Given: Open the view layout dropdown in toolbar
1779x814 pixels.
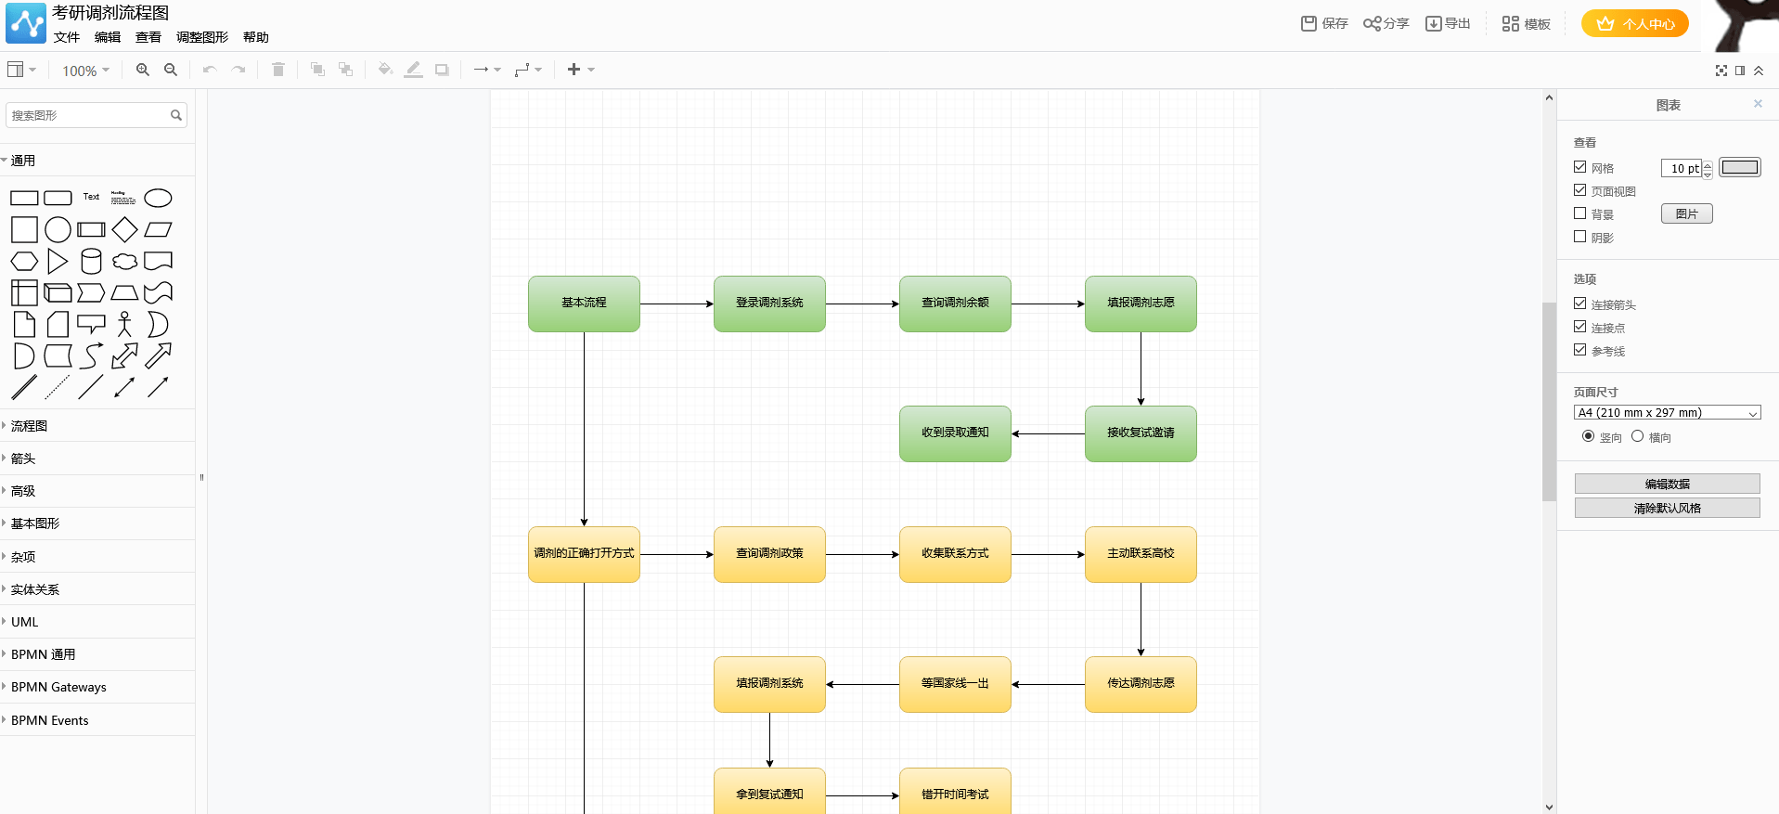Looking at the screenshot, I should [21, 70].
